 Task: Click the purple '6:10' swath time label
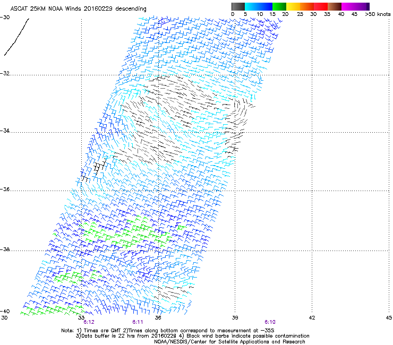270,322
